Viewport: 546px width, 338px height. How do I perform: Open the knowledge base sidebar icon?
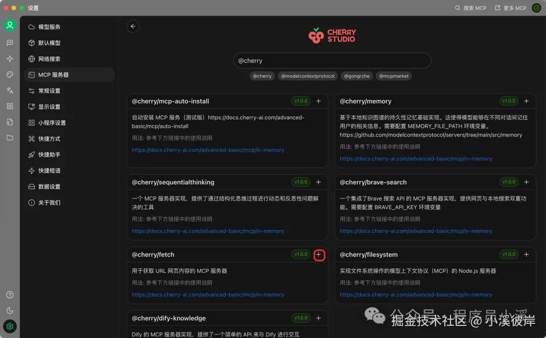[x=10, y=122]
